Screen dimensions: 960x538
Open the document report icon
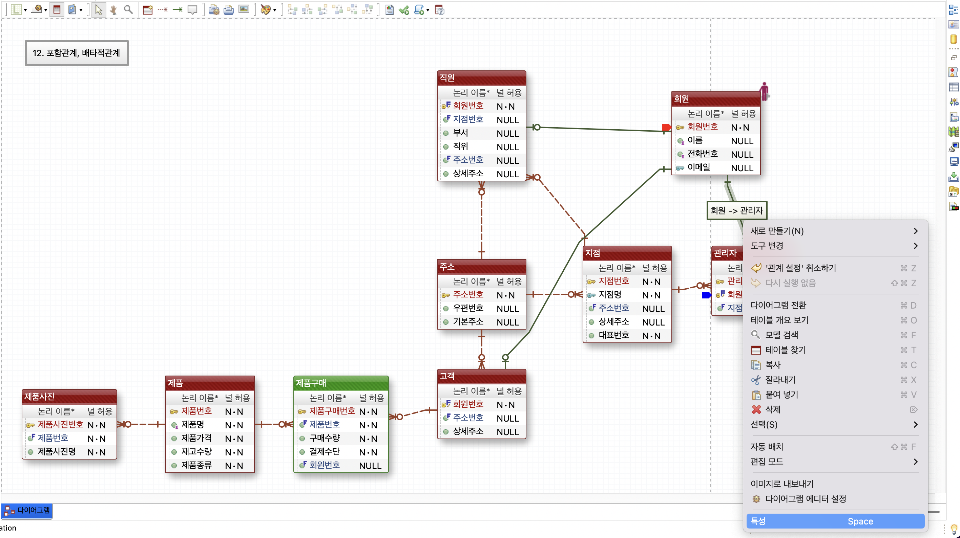(x=390, y=10)
